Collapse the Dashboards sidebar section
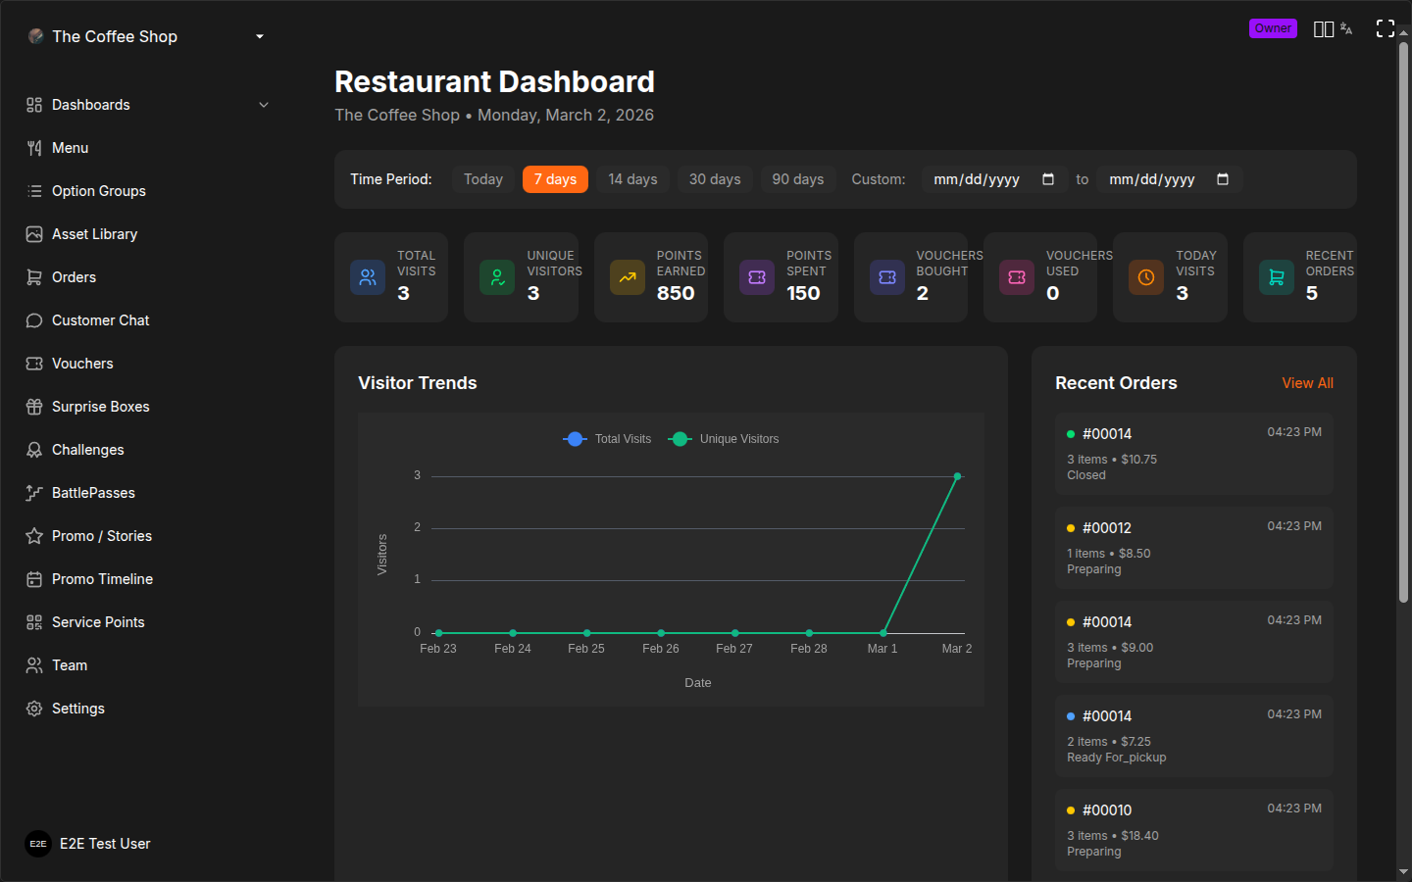 click(x=263, y=104)
